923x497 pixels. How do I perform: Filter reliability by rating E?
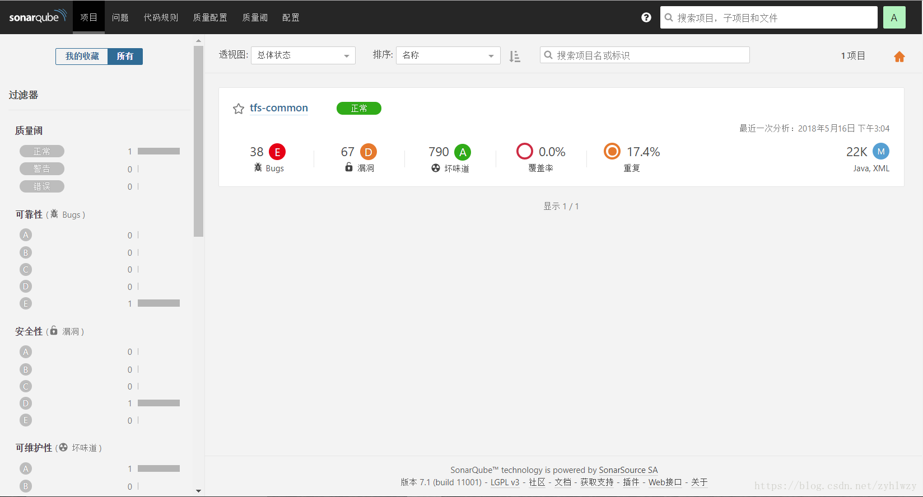coord(25,303)
